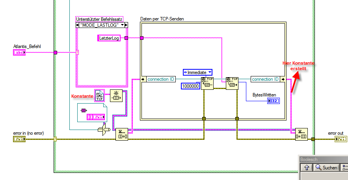
Task: Select the LetzterLog string constant
Action: pyautogui.click(x=109, y=38)
